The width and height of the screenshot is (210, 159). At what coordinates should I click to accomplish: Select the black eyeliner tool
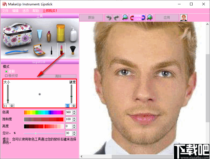pos(51,50)
